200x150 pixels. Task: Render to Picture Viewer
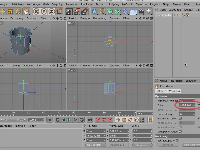click(77, 11)
